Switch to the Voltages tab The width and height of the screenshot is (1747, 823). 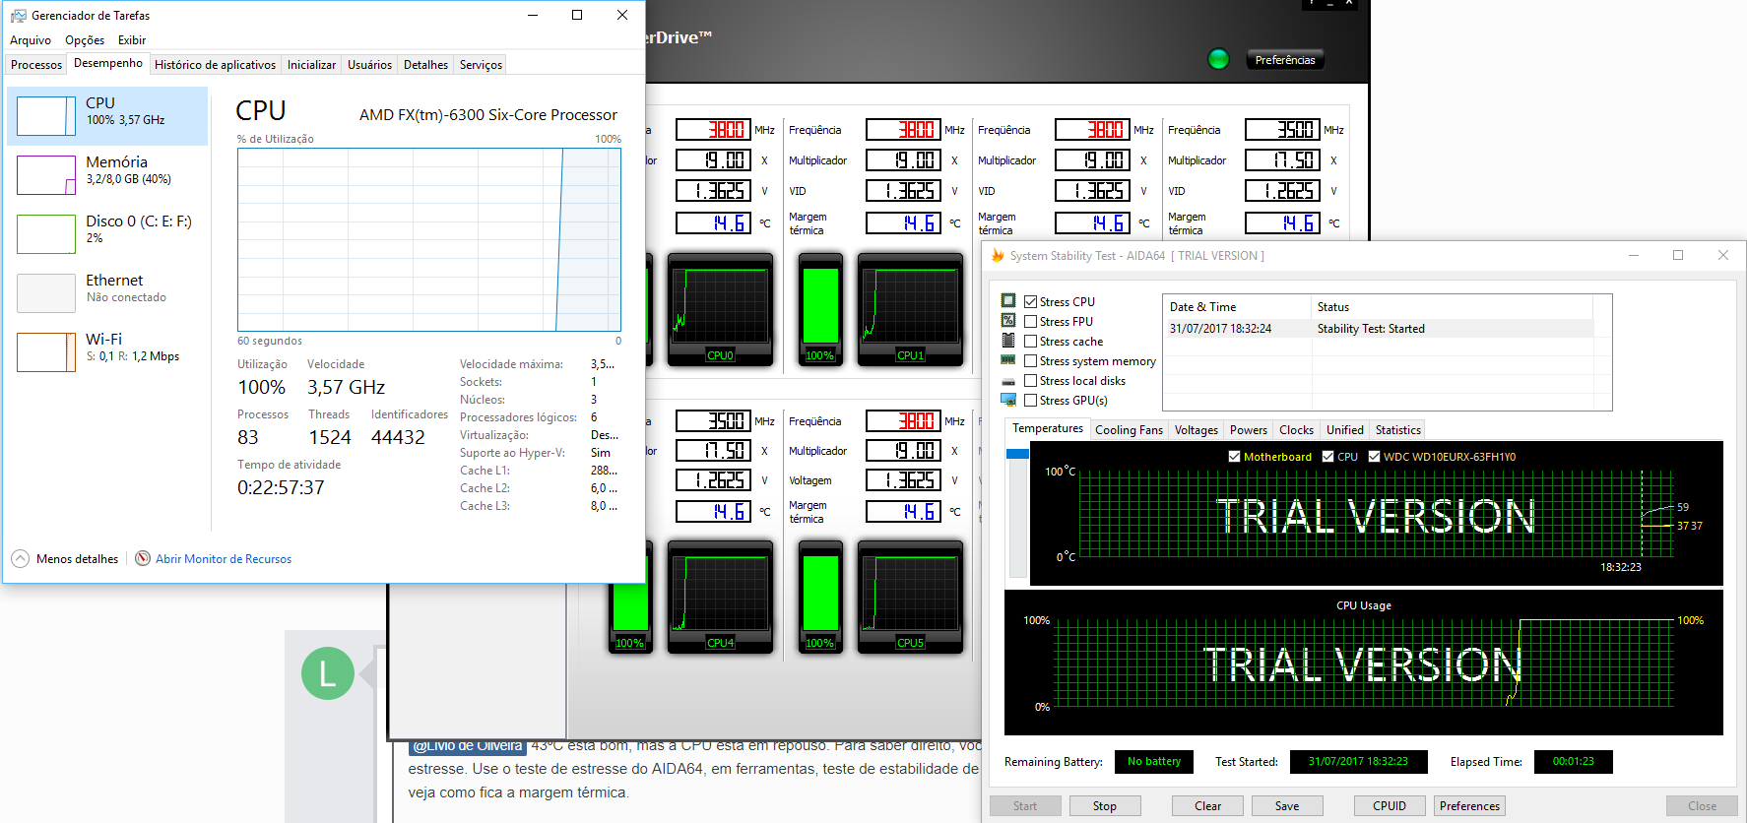pyautogui.click(x=1197, y=430)
